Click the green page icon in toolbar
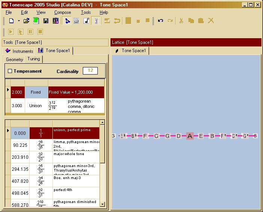Screen dimensions: 263x212 (36, 21)
